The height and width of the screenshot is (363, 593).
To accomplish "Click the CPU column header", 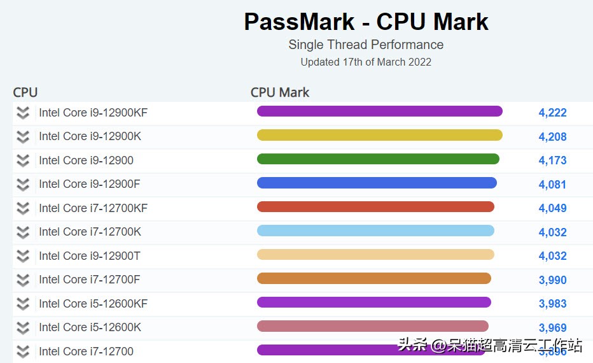I will point(25,92).
